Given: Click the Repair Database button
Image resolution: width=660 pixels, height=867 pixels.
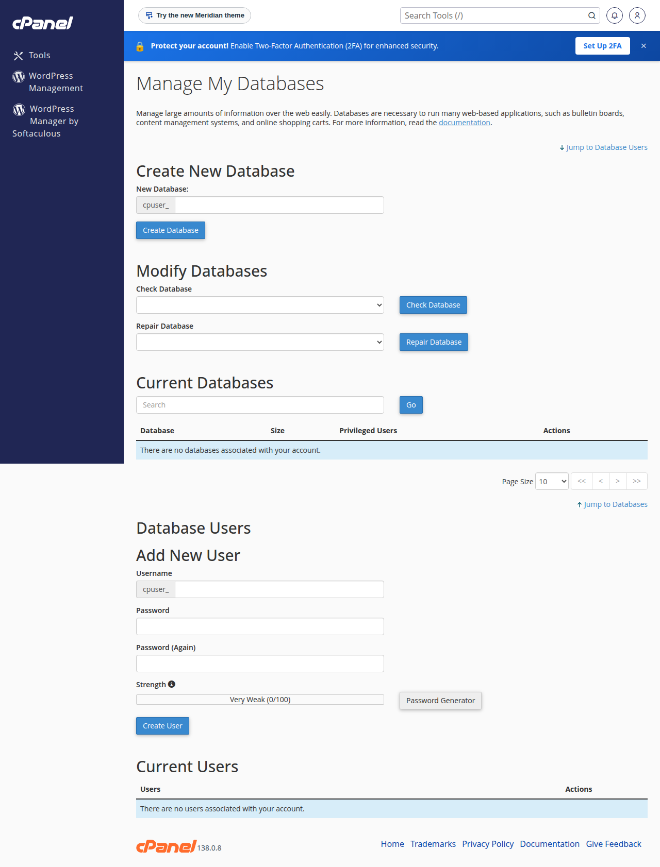Looking at the screenshot, I should tap(434, 342).
